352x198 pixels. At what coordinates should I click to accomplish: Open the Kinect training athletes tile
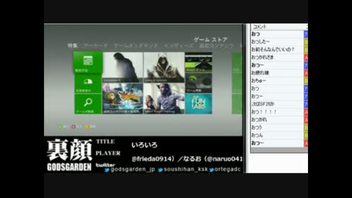164,99
